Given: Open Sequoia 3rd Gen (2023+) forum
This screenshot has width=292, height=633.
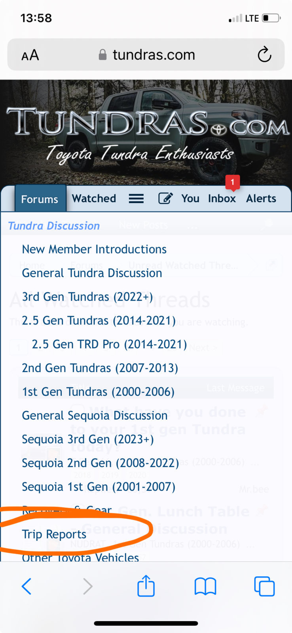Looking at the screenshot, I should tap(88, 439).
